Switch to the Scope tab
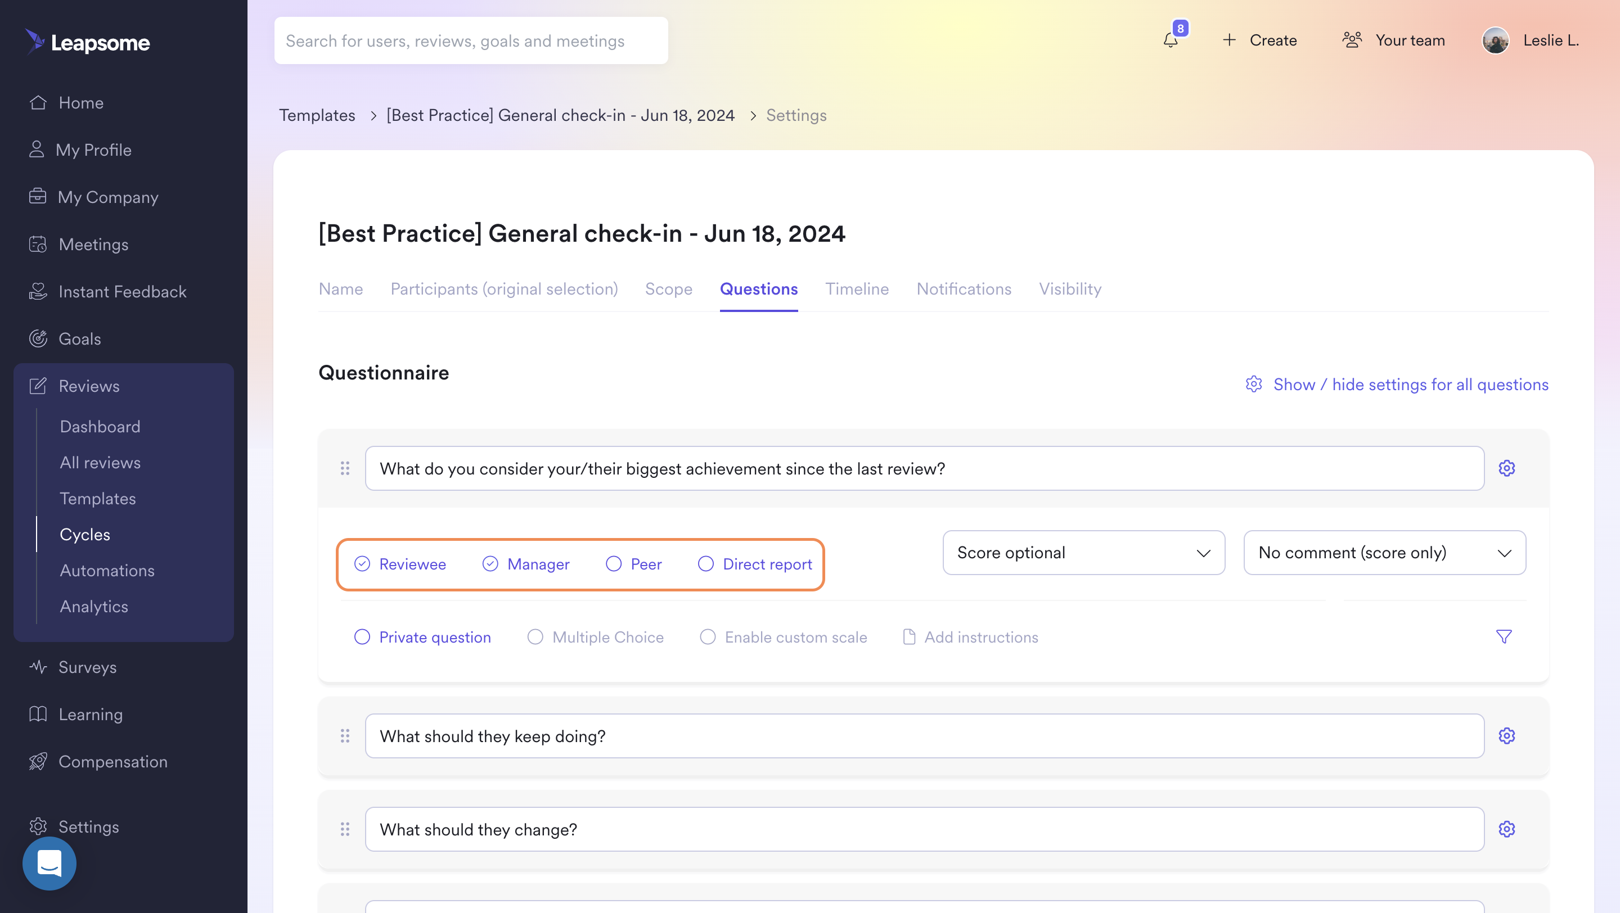Image resolution: width=1620 pixels, height=913 pixels. 668,288
